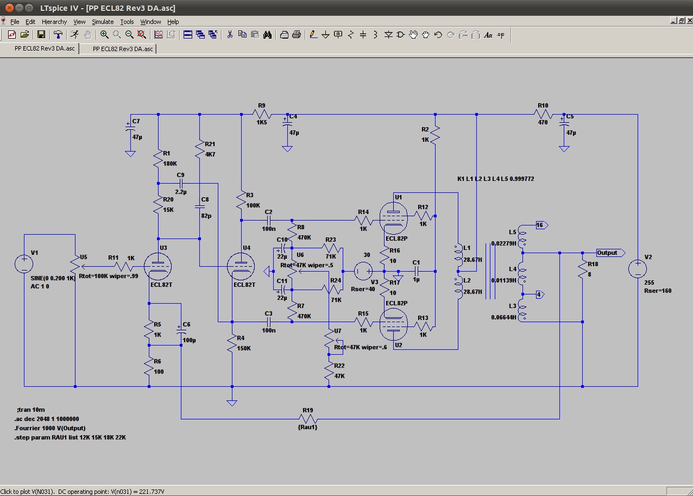The height and width of the screenshot is (496, 693).
Task: Select the Drag hand tool
Action: [426, 35]
